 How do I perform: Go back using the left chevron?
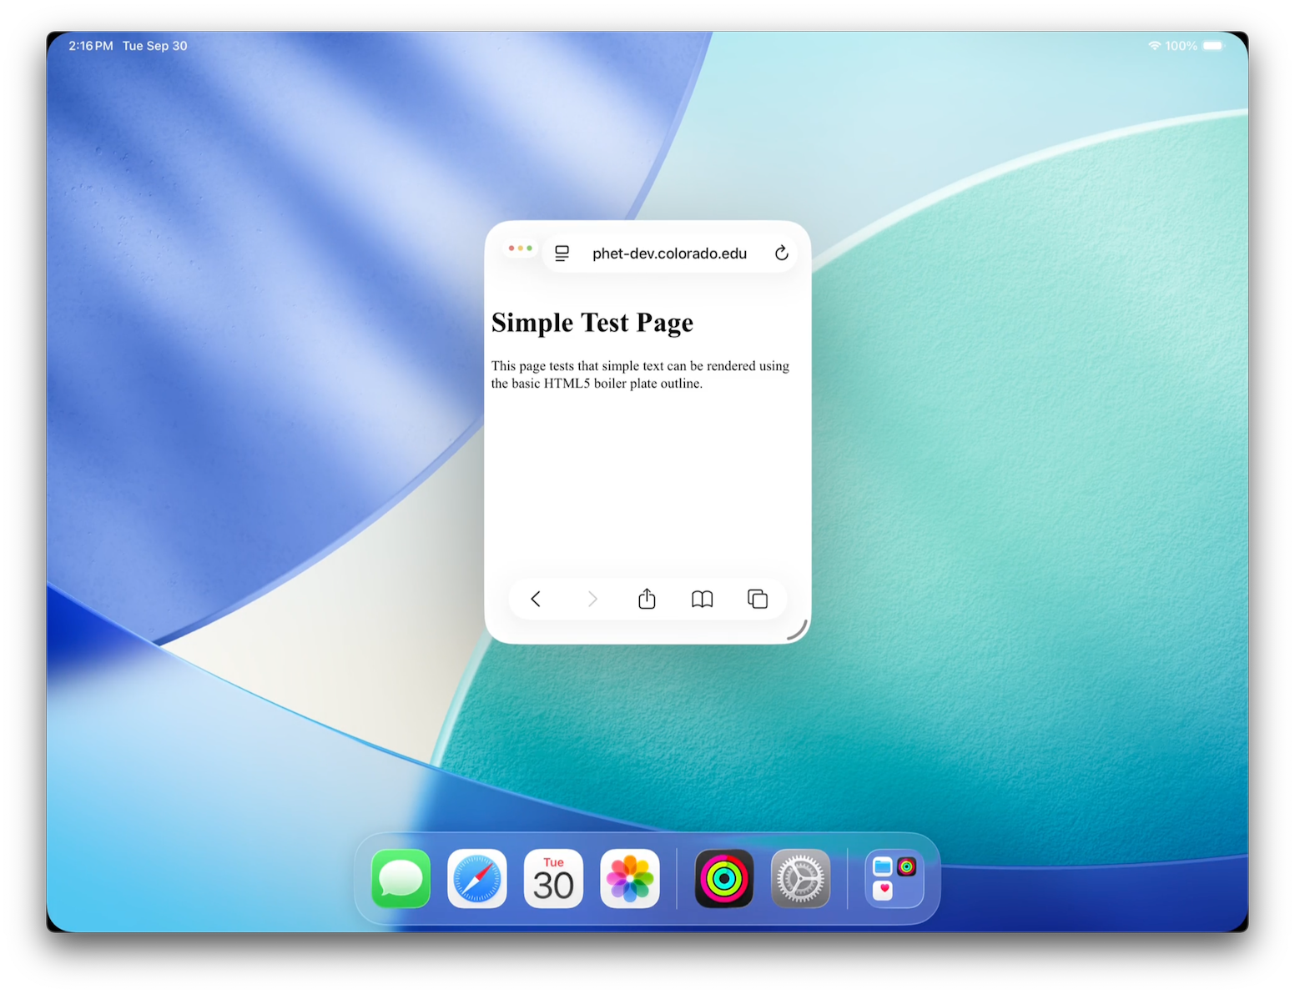point(536,599)
